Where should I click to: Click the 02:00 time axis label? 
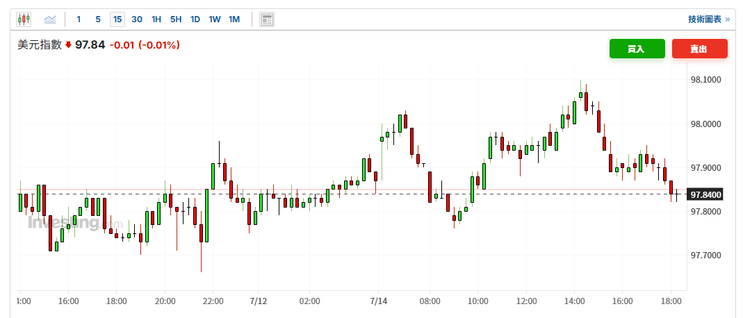pos(309,301)
